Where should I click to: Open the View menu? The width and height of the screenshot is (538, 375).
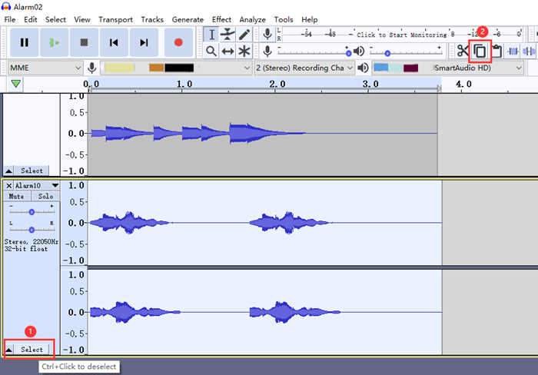[82, 19]
